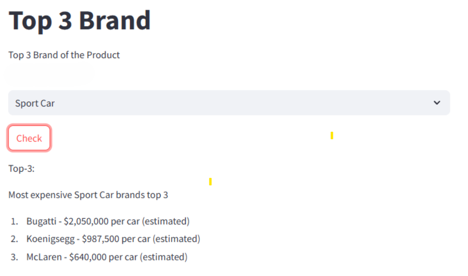Select the Koenigsegg brand name in the list
The height and width of the screenshot is (276, 468).
pos(50,239)
